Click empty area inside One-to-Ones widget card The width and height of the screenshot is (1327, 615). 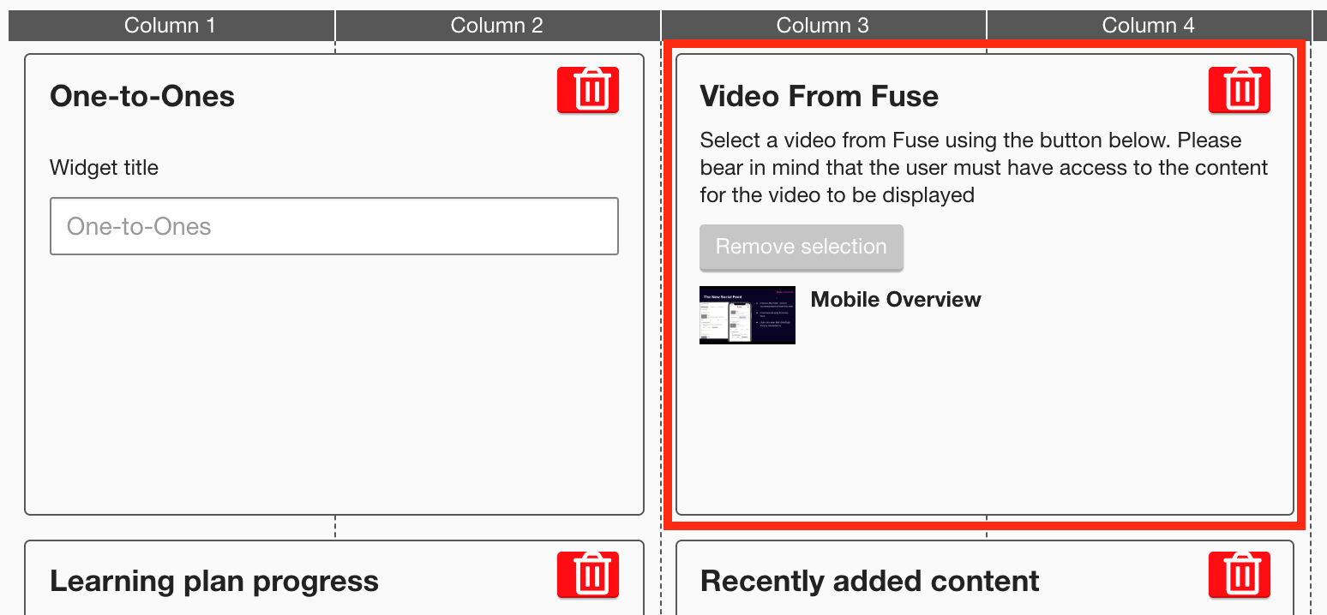[334, 385]
